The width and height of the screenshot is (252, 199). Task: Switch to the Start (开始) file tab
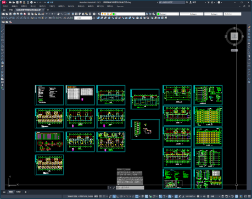point(11,10)
